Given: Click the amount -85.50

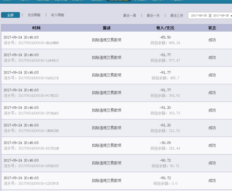Looking at the screenshot, I should point(165,38).
